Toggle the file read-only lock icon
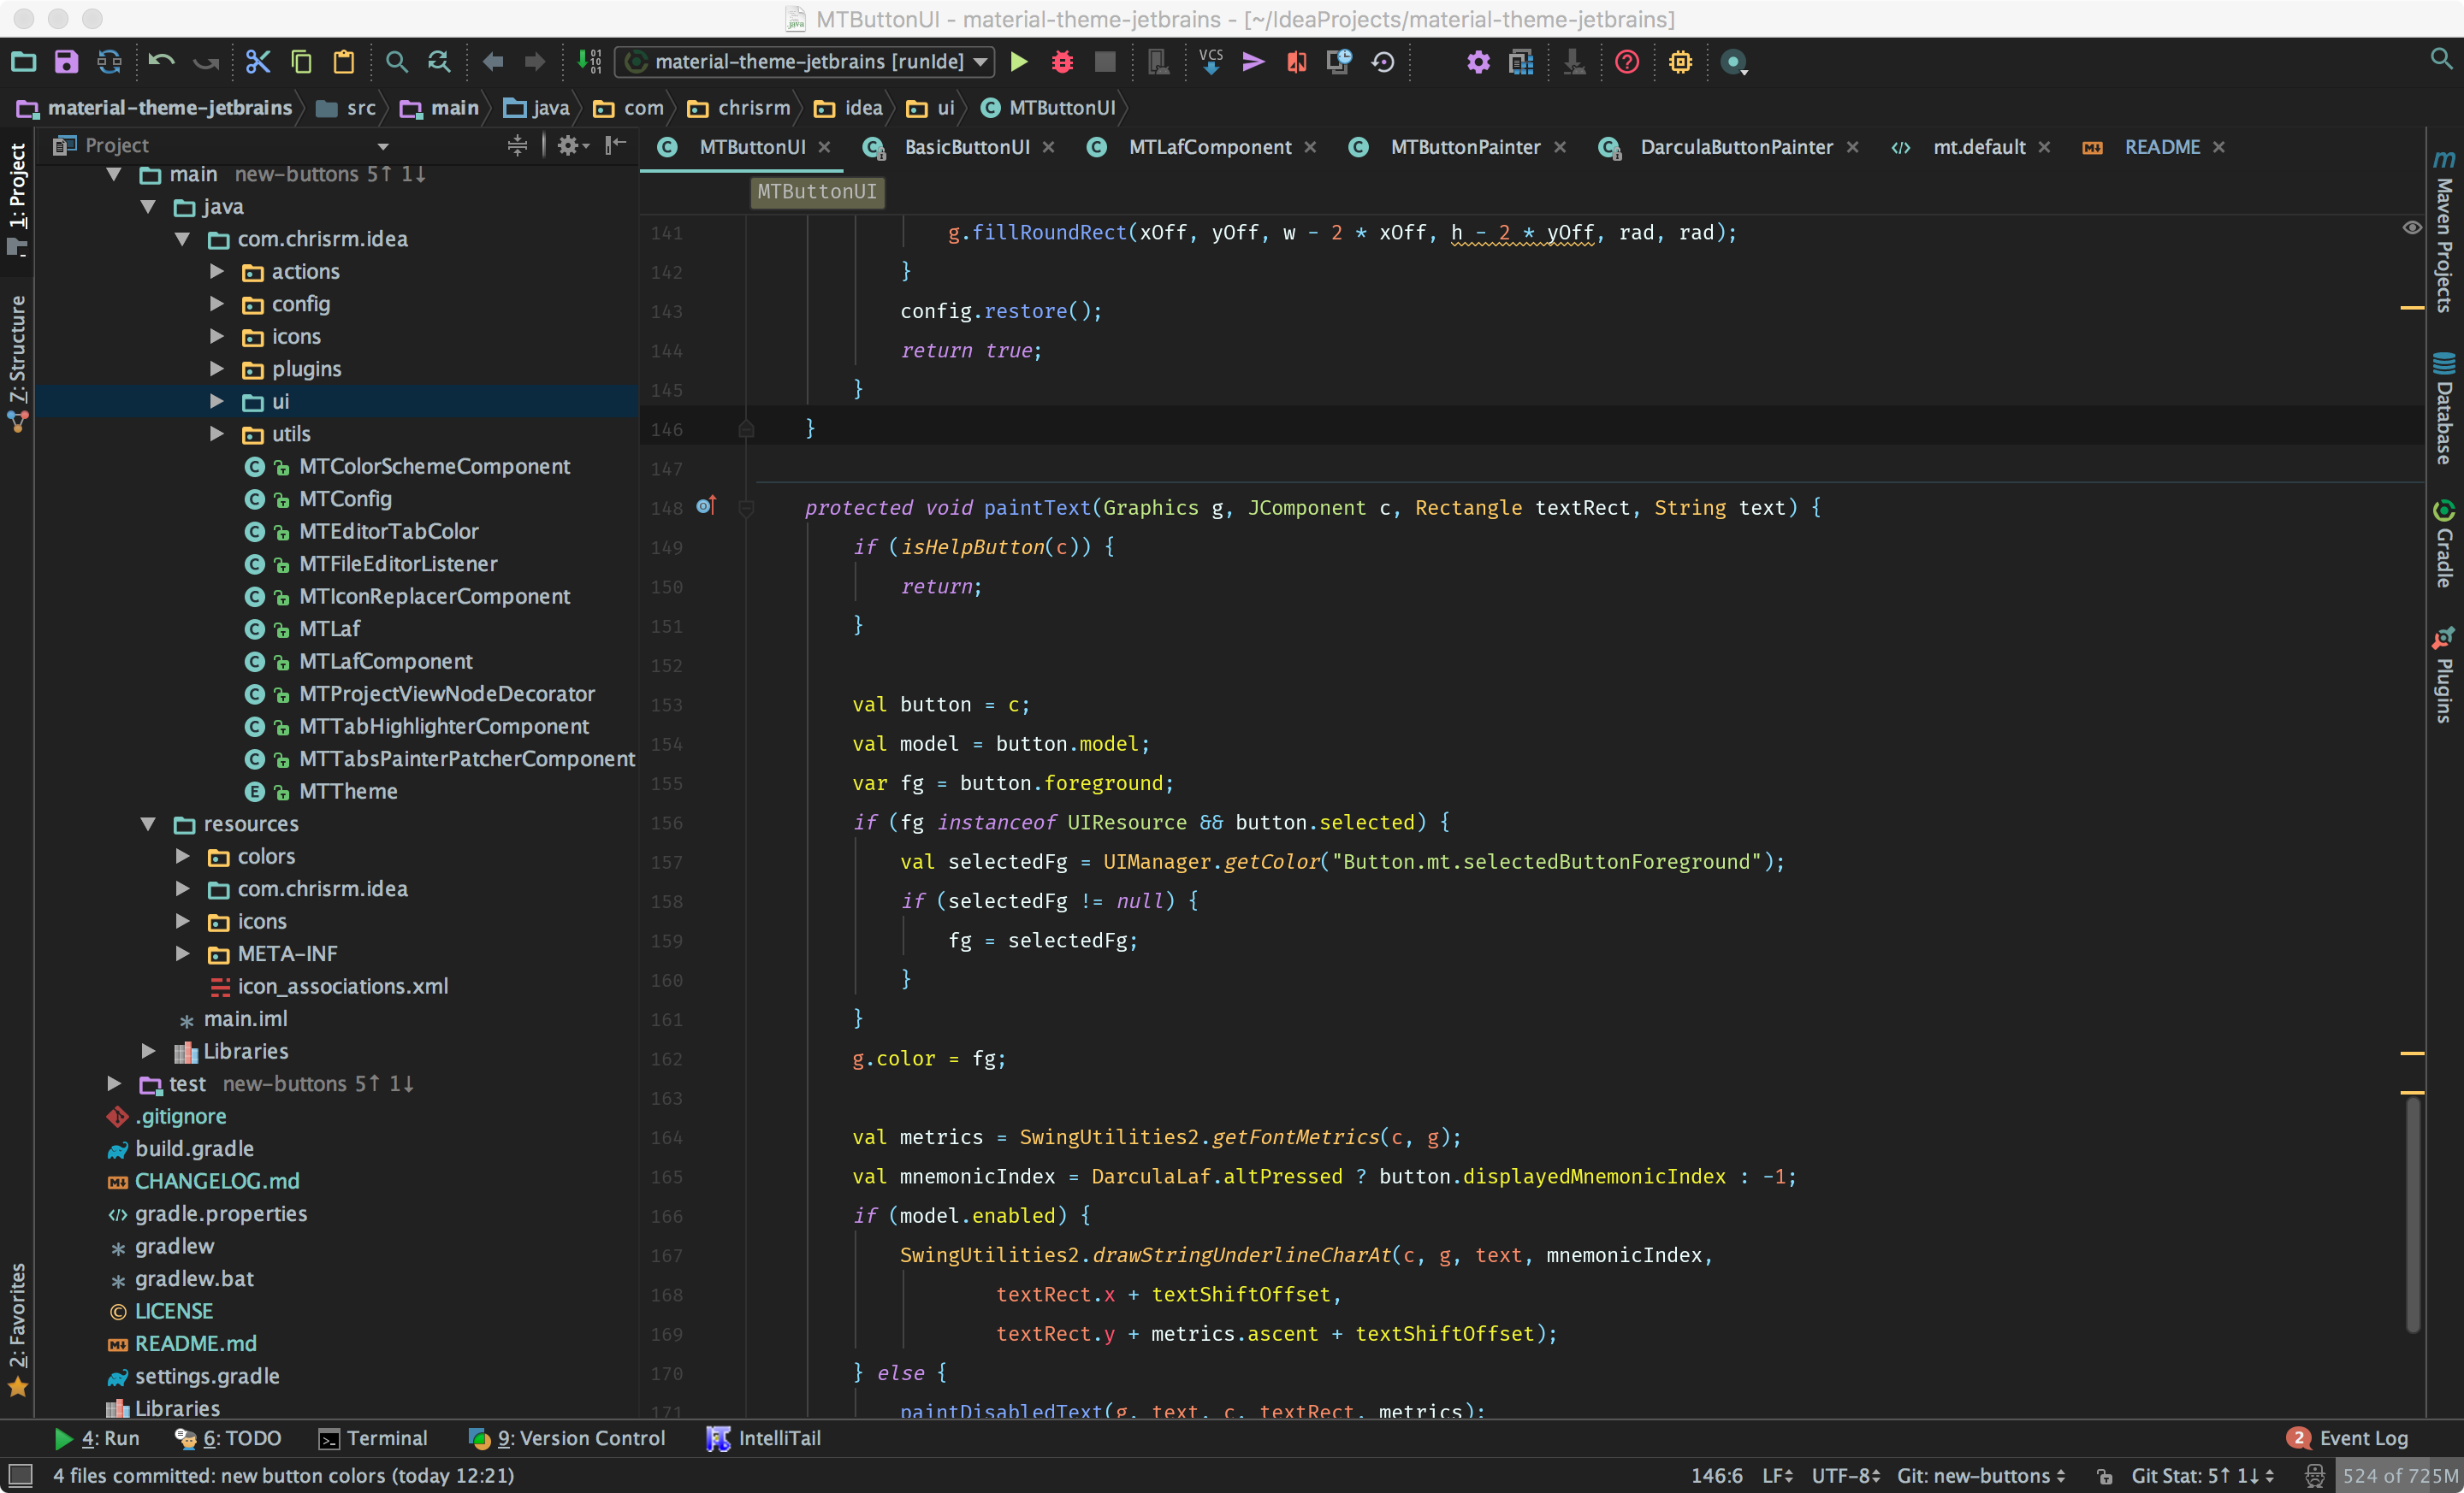2464x1493 pixels. coord(2105,1476)
